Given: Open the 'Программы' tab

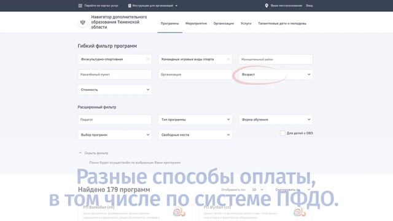Looking at the screenshot, I should (x=169, y=23).
